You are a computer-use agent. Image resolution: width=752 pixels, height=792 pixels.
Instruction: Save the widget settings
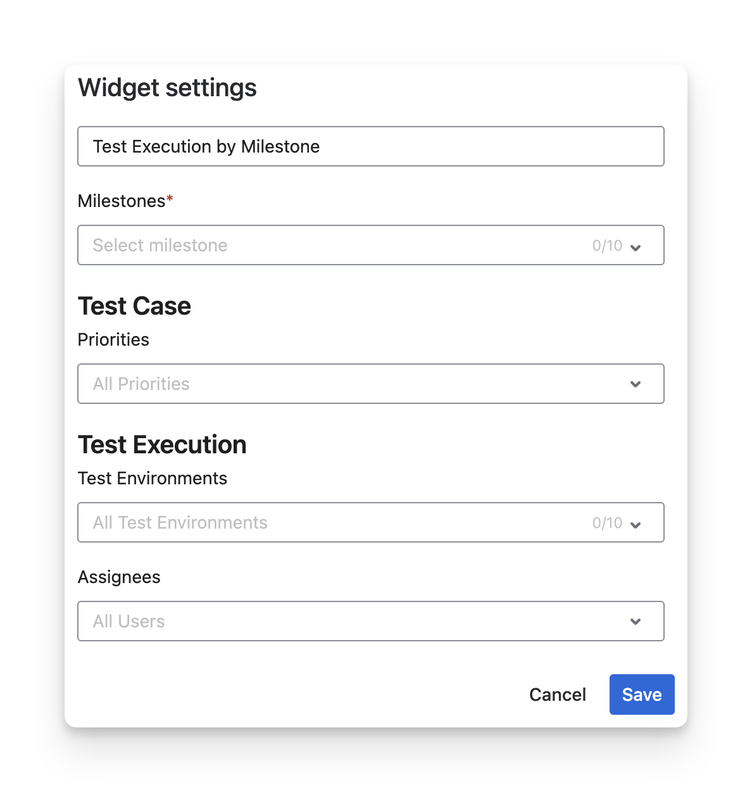(641, 695)
